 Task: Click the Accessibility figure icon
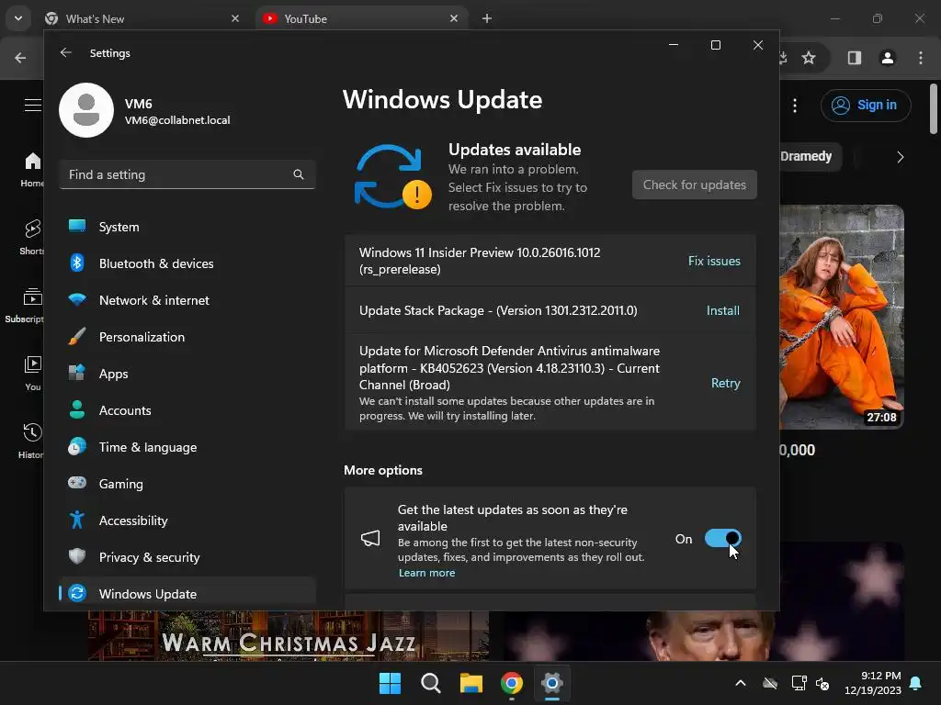coord(77,520)
